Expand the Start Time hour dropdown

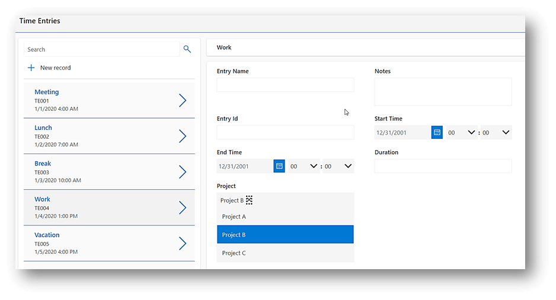click(x=462, y=133)
